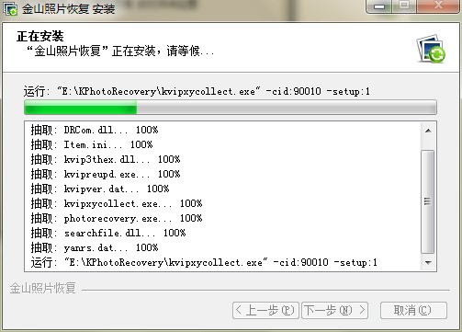This screenshot has width=462, height=332.
Task: Select the kvipreupd.exe log line
Action: 106,174
